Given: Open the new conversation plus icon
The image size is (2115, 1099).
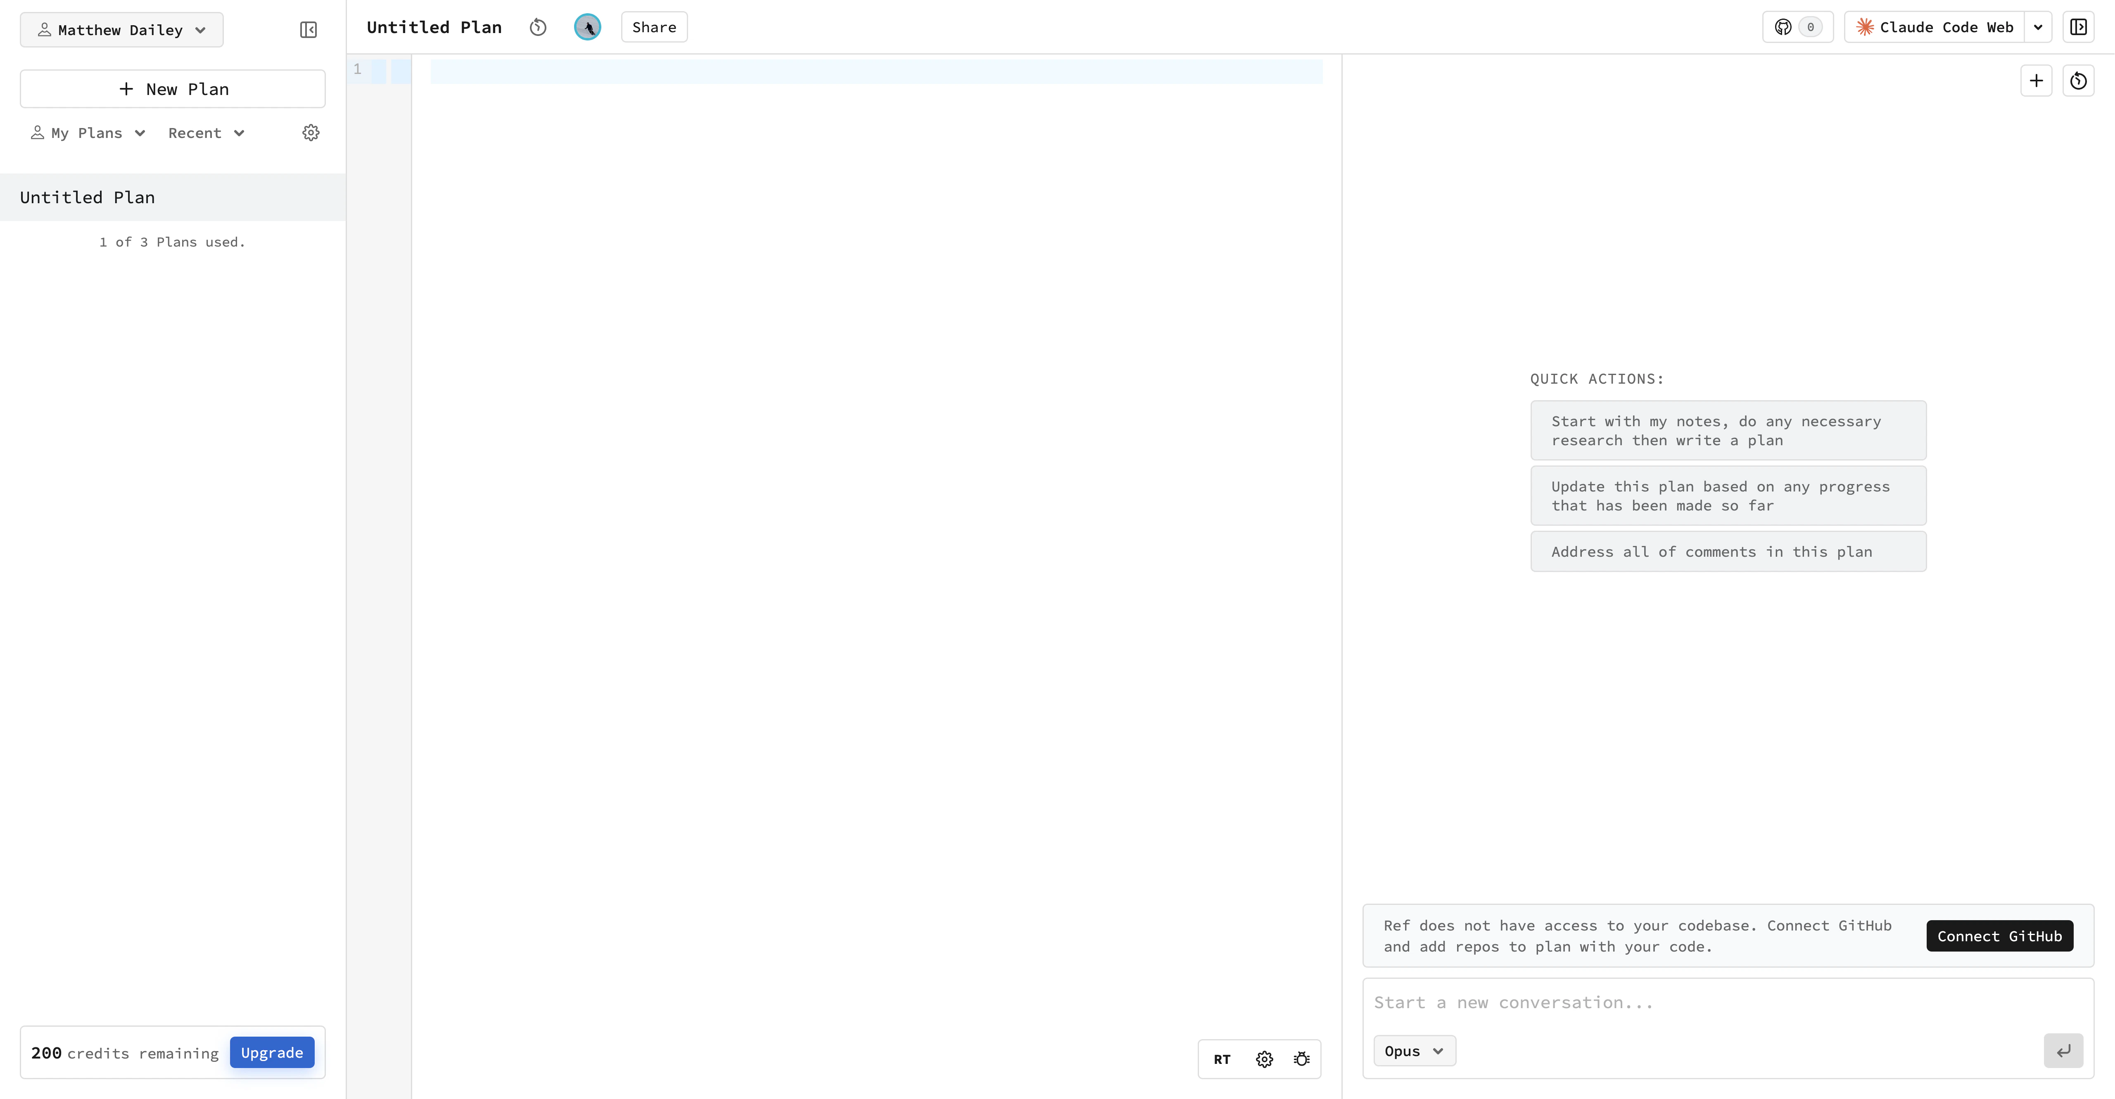Looking at the screenshot, I should (2036, 81).
